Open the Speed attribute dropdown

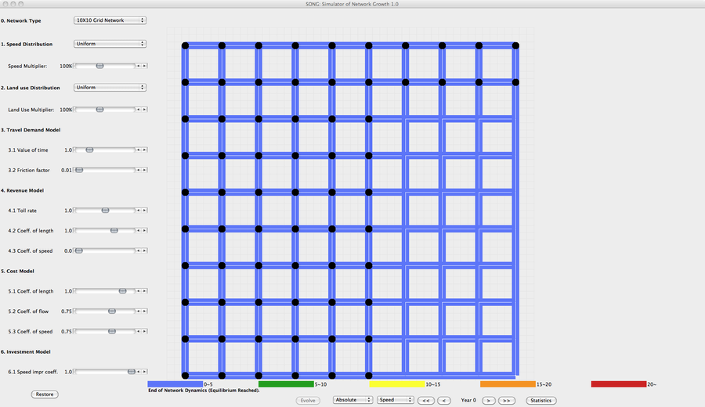point(396,400)
